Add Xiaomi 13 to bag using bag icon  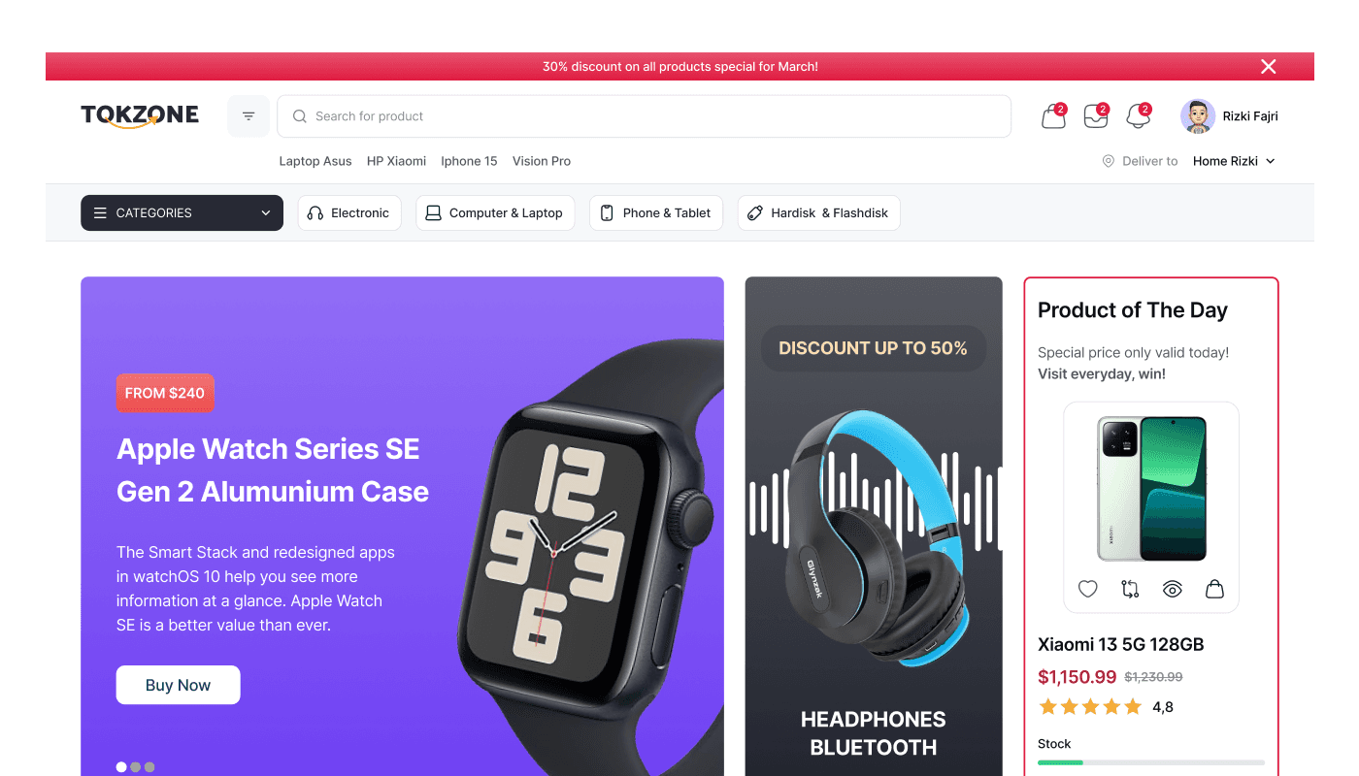[x=1214, y=589]
